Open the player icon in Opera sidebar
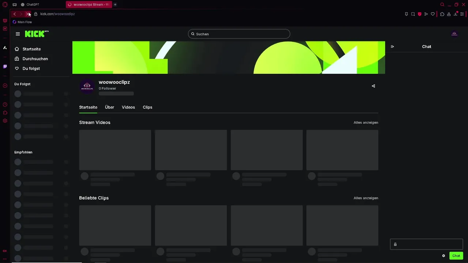The width and height of the screenshot is (468, 263). pyautogui.click(x=5, y=86)
